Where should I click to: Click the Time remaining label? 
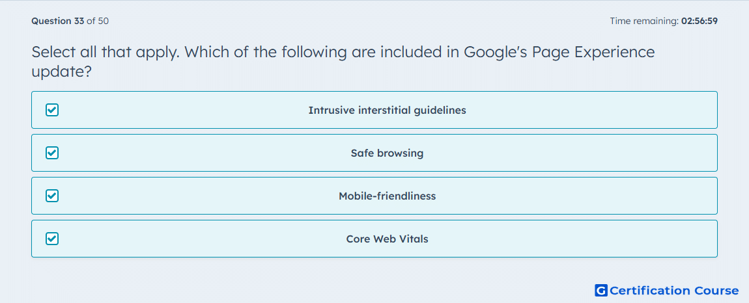coord(644,21)
